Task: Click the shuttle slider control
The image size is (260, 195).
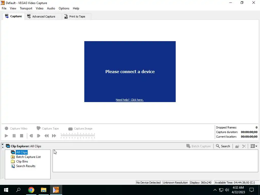Action: (78, 136)
